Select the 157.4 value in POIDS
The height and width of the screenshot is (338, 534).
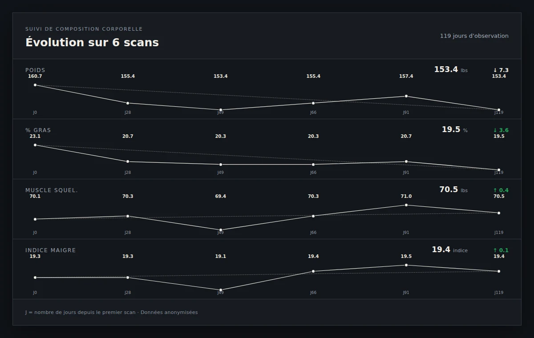coord(406,76)
